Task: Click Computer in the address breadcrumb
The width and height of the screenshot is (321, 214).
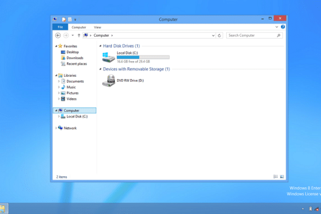Action: coord(102,36)
